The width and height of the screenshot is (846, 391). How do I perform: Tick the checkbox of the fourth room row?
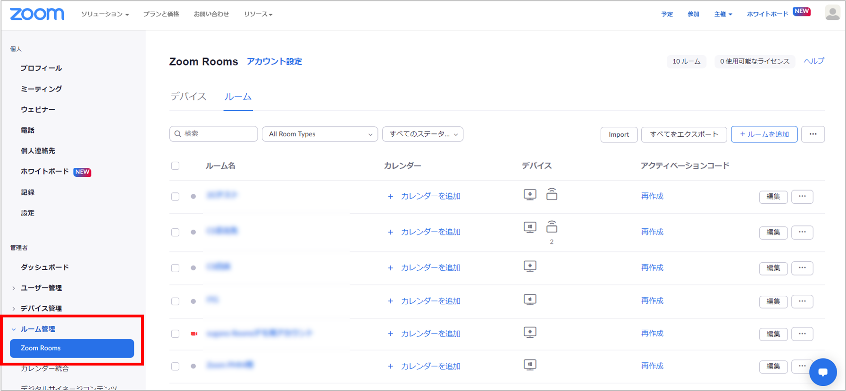[x=175, y=301]
